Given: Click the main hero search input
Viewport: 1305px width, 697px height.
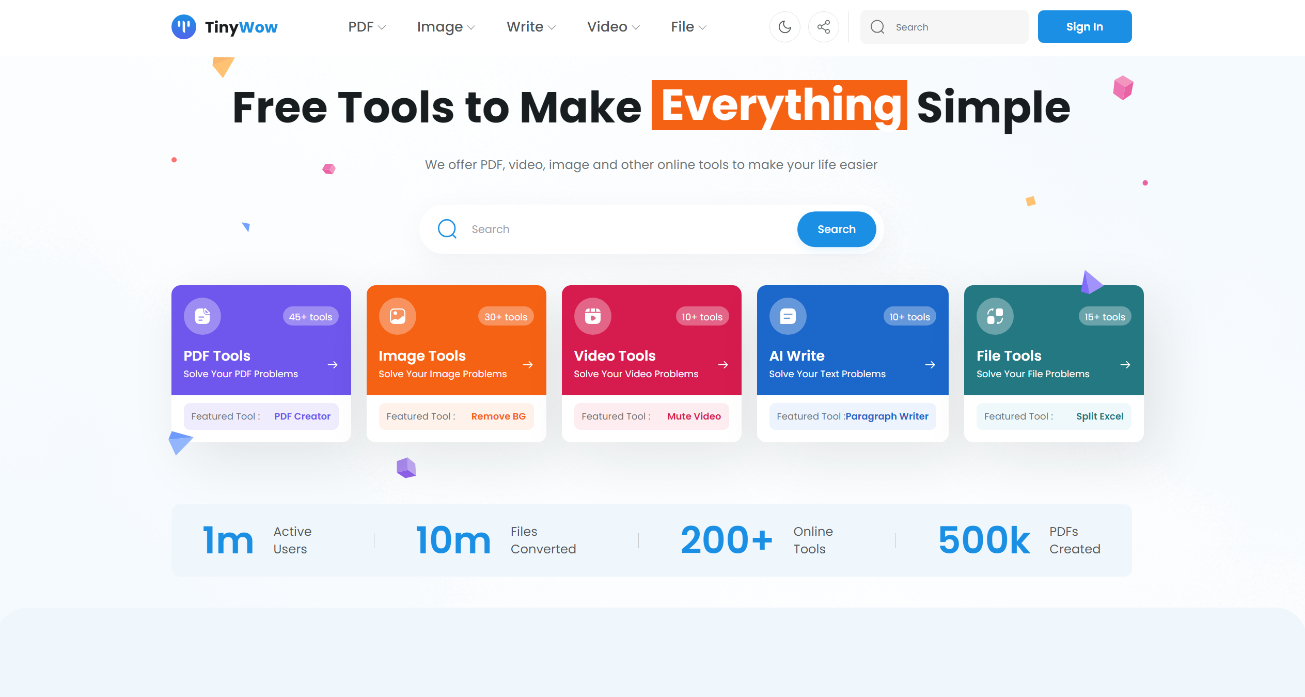Looking at the screenshot, I should [620, 229].
